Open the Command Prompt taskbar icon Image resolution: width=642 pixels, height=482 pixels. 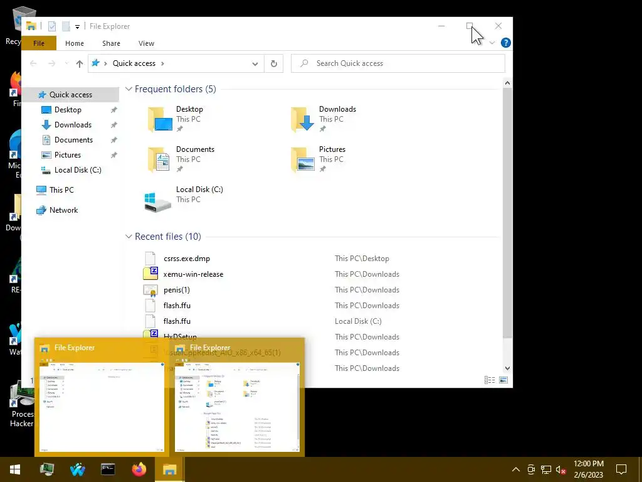coord(108,469)
